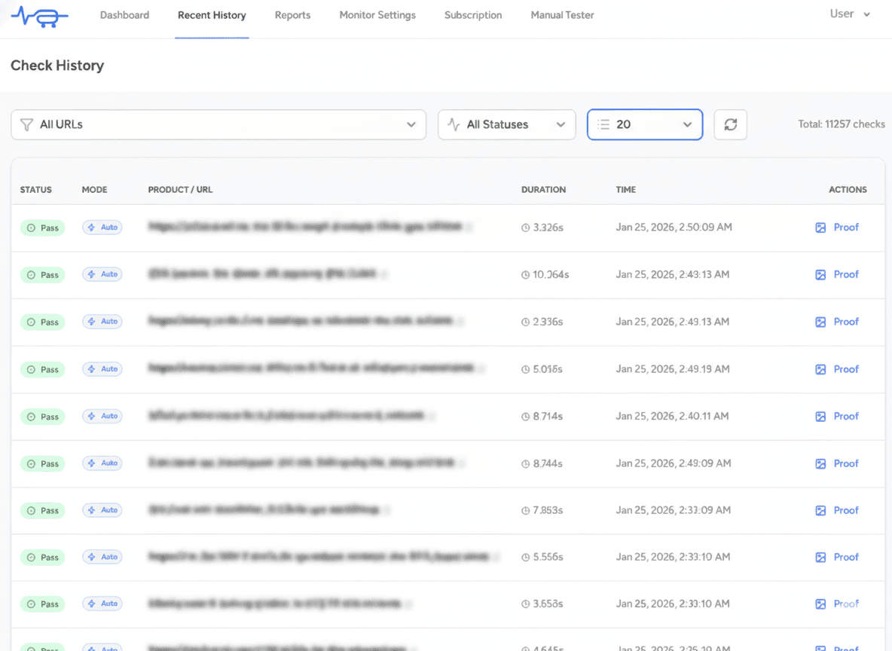Click the refresh icon to reload checks

point(730,124)
